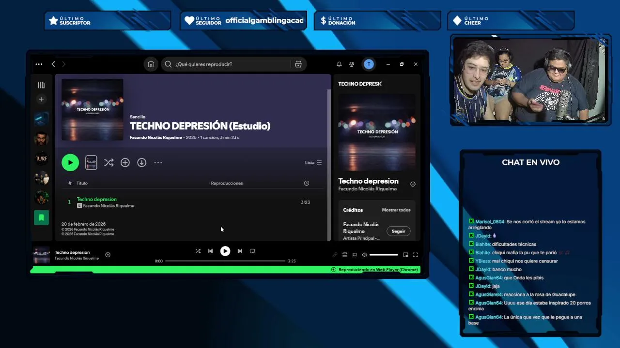The width and height of the screenshot is (620, 348).
Task: Open the connect to a device icon
Action: click(x=355, y=255)
